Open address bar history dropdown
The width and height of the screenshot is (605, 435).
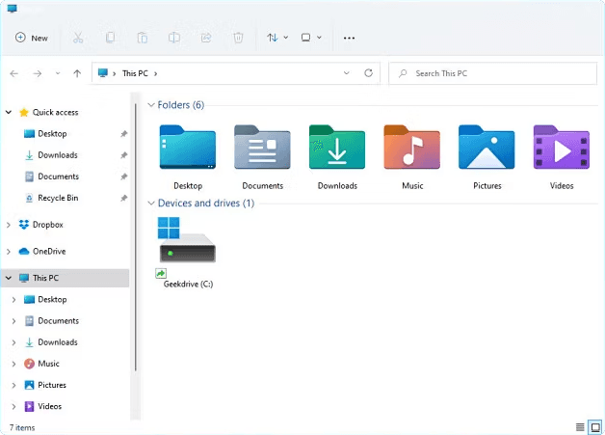click(347, 73)
